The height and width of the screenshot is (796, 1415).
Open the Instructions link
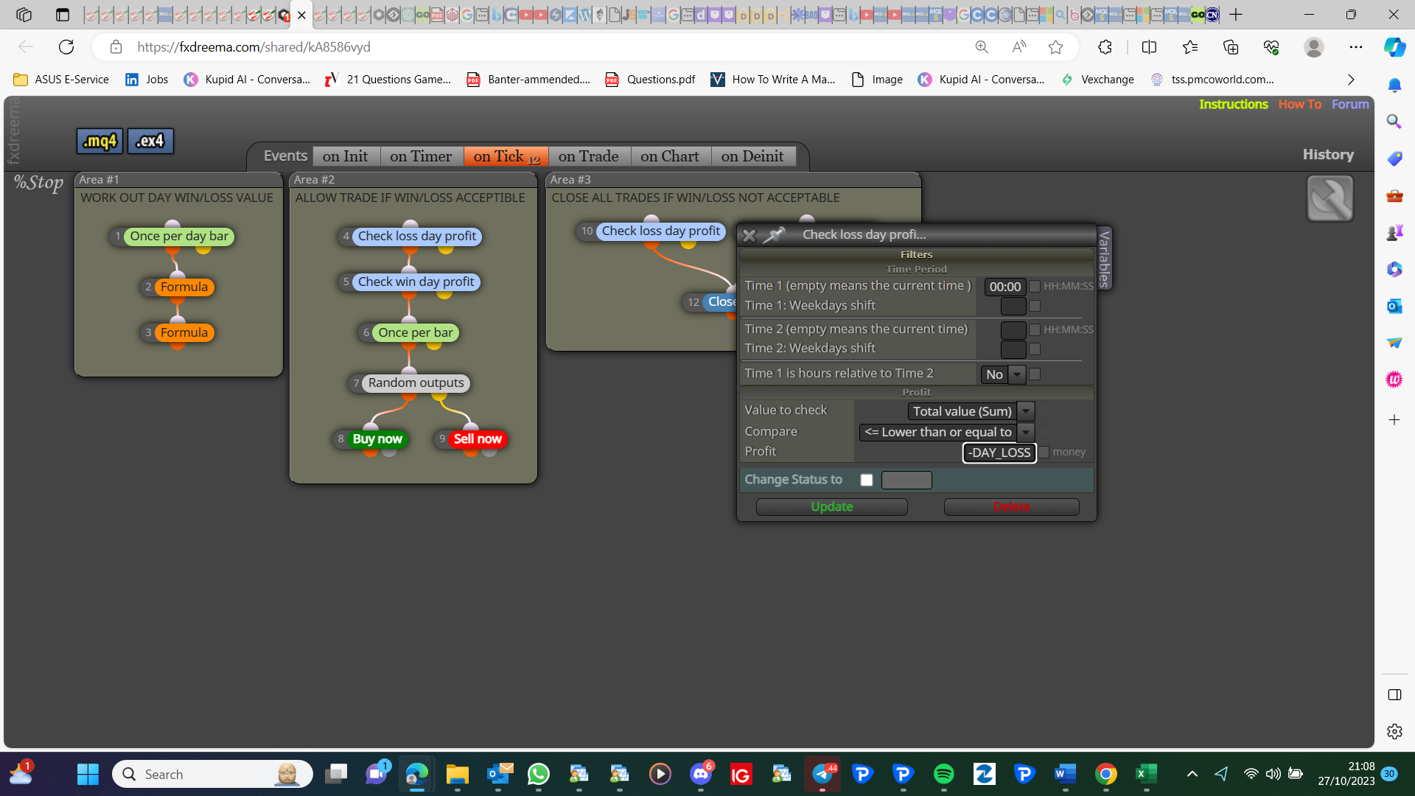pos(1233,104)
